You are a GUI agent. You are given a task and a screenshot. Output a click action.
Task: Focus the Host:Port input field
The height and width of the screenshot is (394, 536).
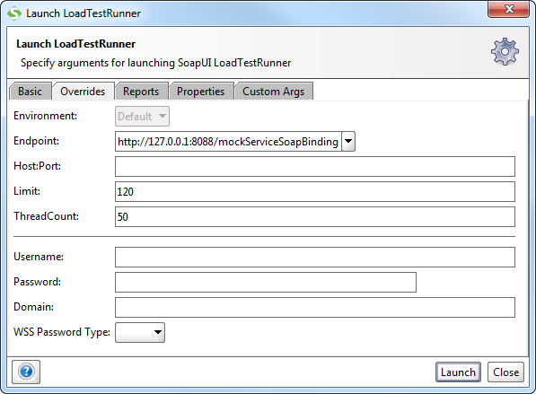(315, 166)
